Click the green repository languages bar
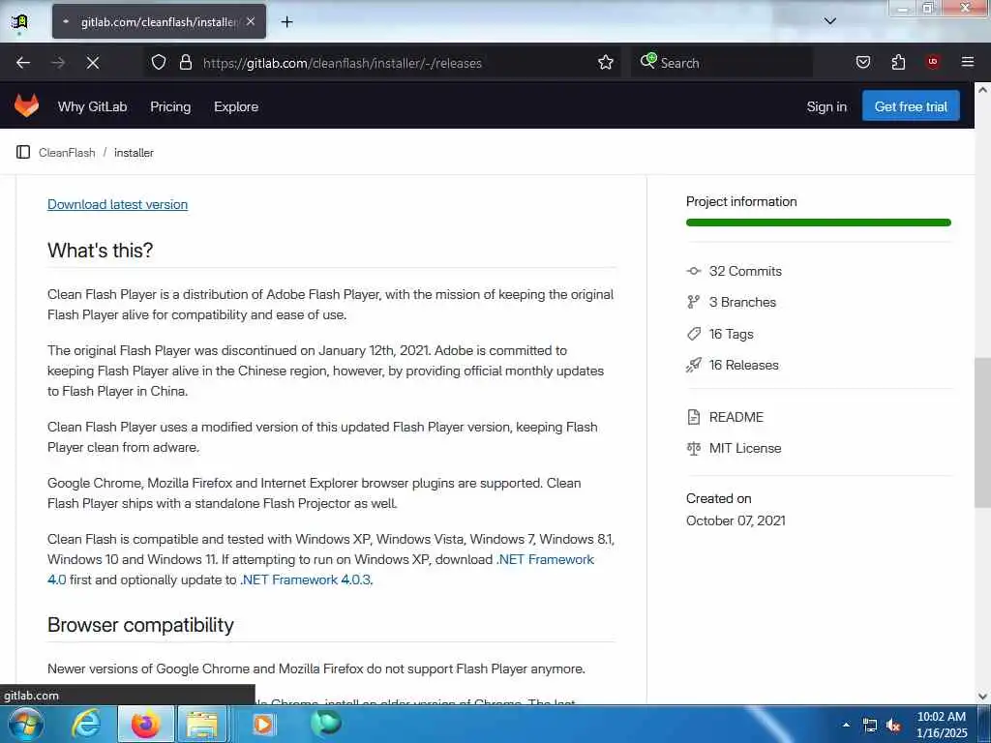The height and width of the screenshot is (743, 991). tap(819, 223)
